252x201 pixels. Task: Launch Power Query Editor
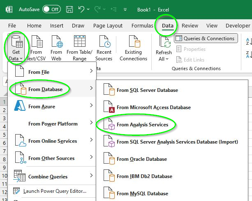(x=52, y=191)
